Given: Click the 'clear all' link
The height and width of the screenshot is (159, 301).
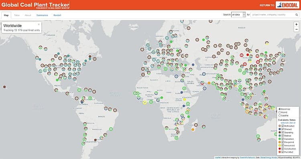Looking at the screenshot, I should tap(292, 123).
